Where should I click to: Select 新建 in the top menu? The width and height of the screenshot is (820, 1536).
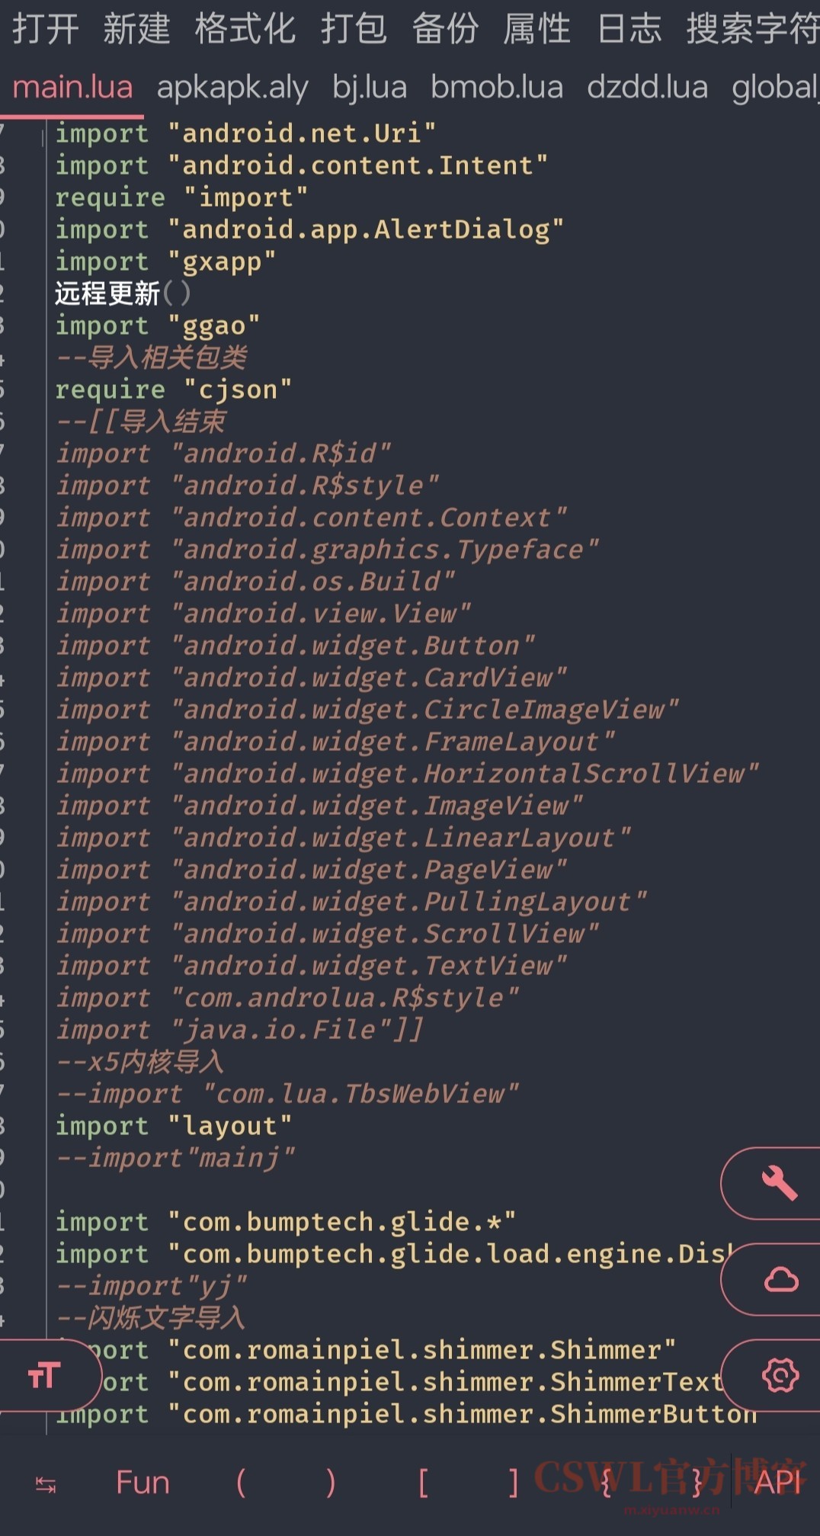136,29
